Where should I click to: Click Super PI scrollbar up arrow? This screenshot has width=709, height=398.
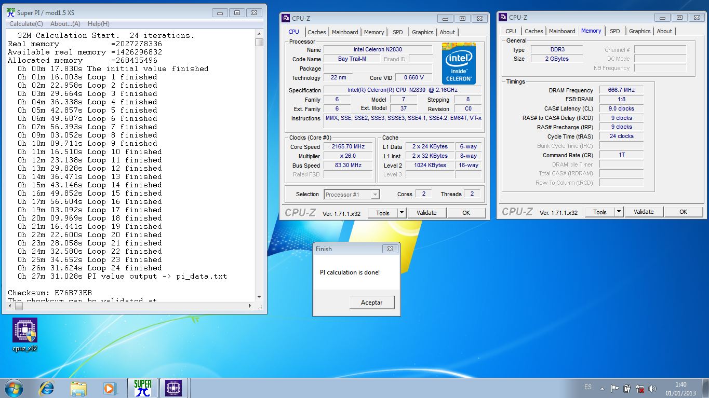pyautogui.click(x=259, y=34)
